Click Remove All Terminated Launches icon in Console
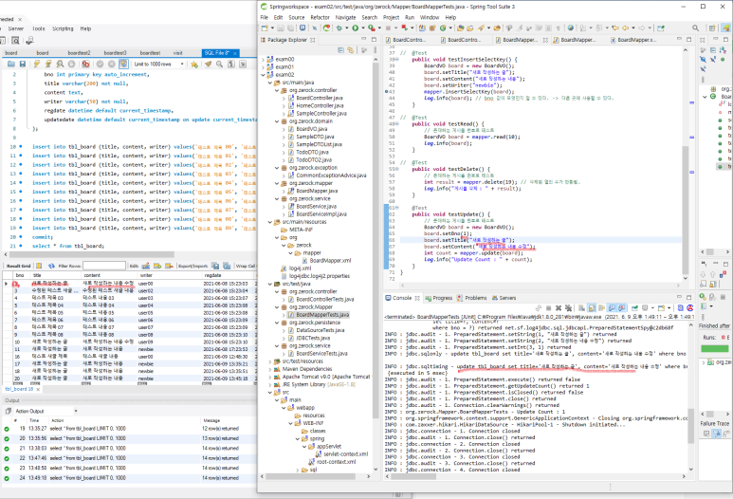 coord(568,308)
